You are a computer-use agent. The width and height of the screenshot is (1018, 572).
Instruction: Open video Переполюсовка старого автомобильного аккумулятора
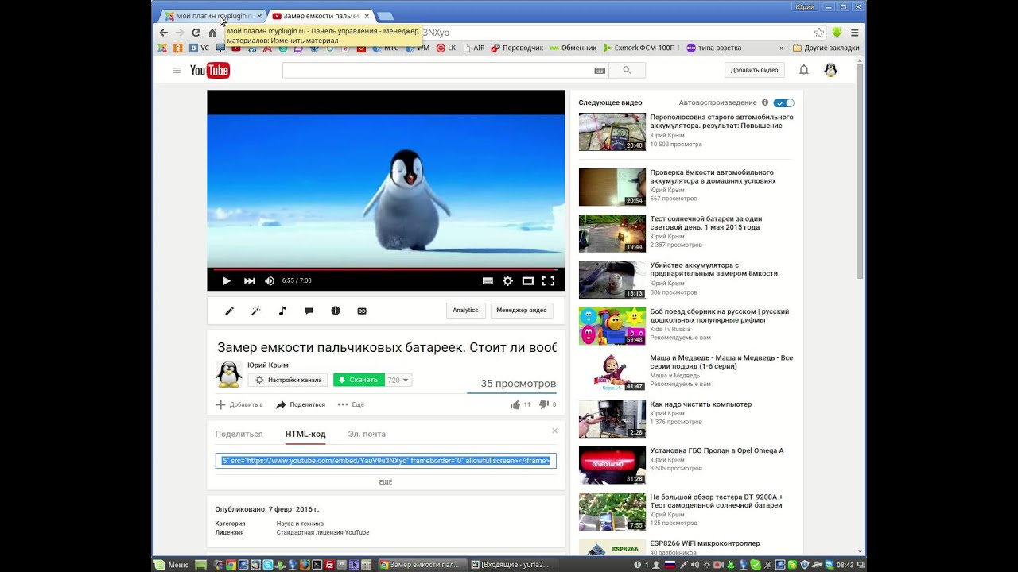click(x=721, y=121)
